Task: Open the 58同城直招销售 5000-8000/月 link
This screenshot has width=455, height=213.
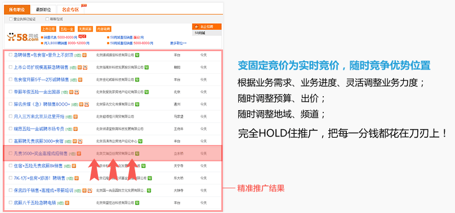Action: pos(131,43)
